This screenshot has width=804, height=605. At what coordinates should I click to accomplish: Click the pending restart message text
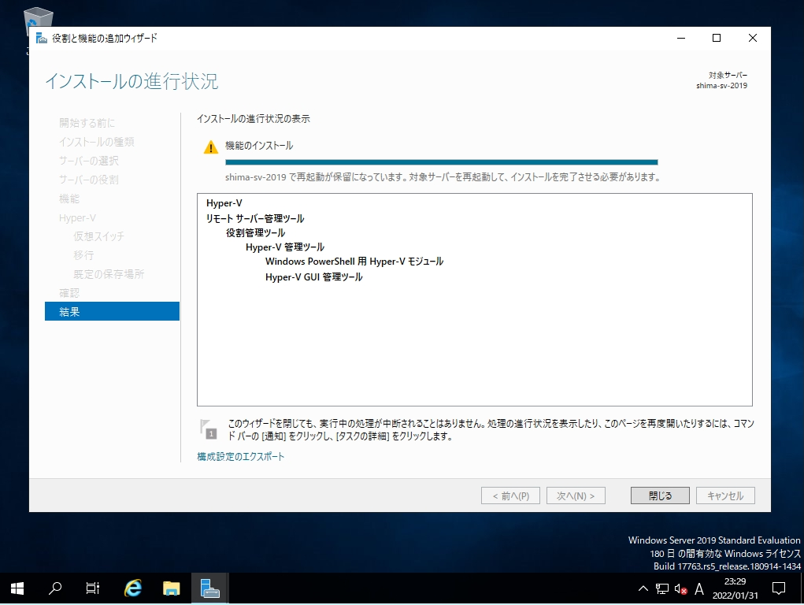tap(443, 177)
